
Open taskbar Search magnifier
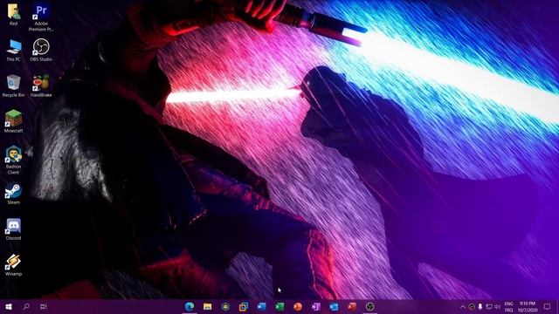[26, 306]
